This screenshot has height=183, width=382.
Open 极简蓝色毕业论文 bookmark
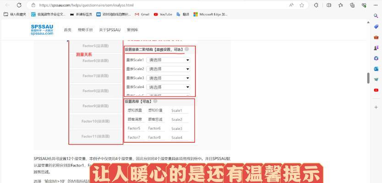(49, 14)
